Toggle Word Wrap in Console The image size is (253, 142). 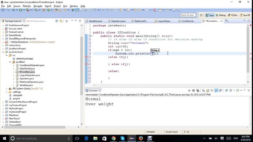[x=212, y=90]
